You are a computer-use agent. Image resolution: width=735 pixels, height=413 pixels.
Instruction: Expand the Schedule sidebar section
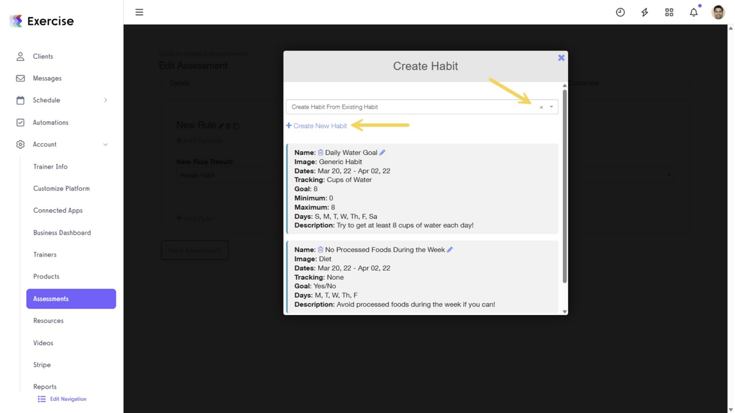pos(105,100)
